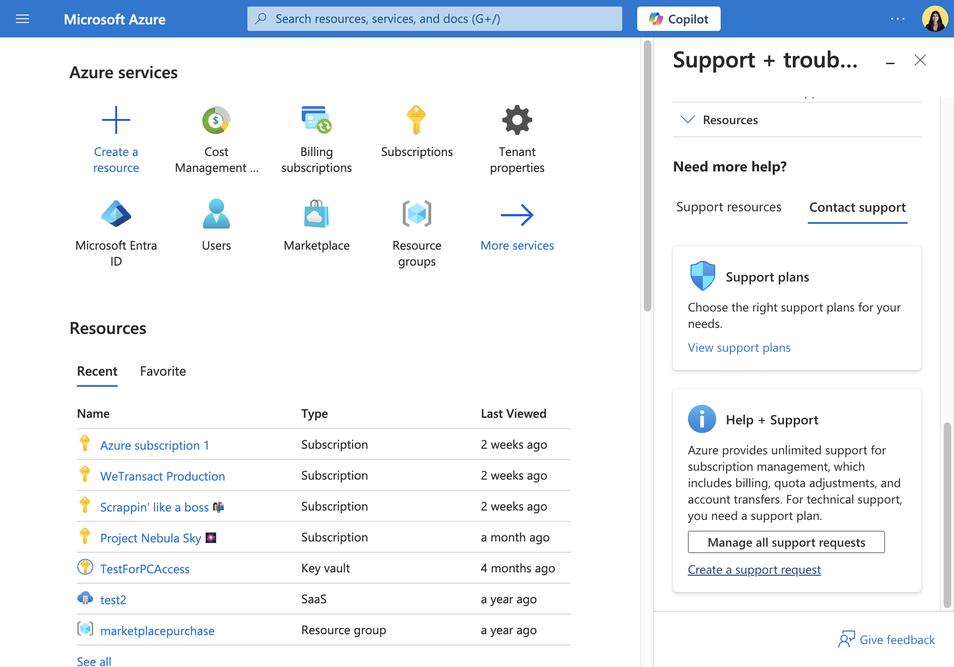Click the Give feedback icon

coord(847,639)
